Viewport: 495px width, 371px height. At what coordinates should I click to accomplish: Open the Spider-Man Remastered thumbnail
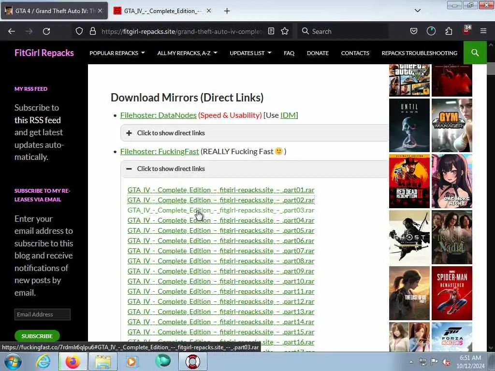point(452,293)
